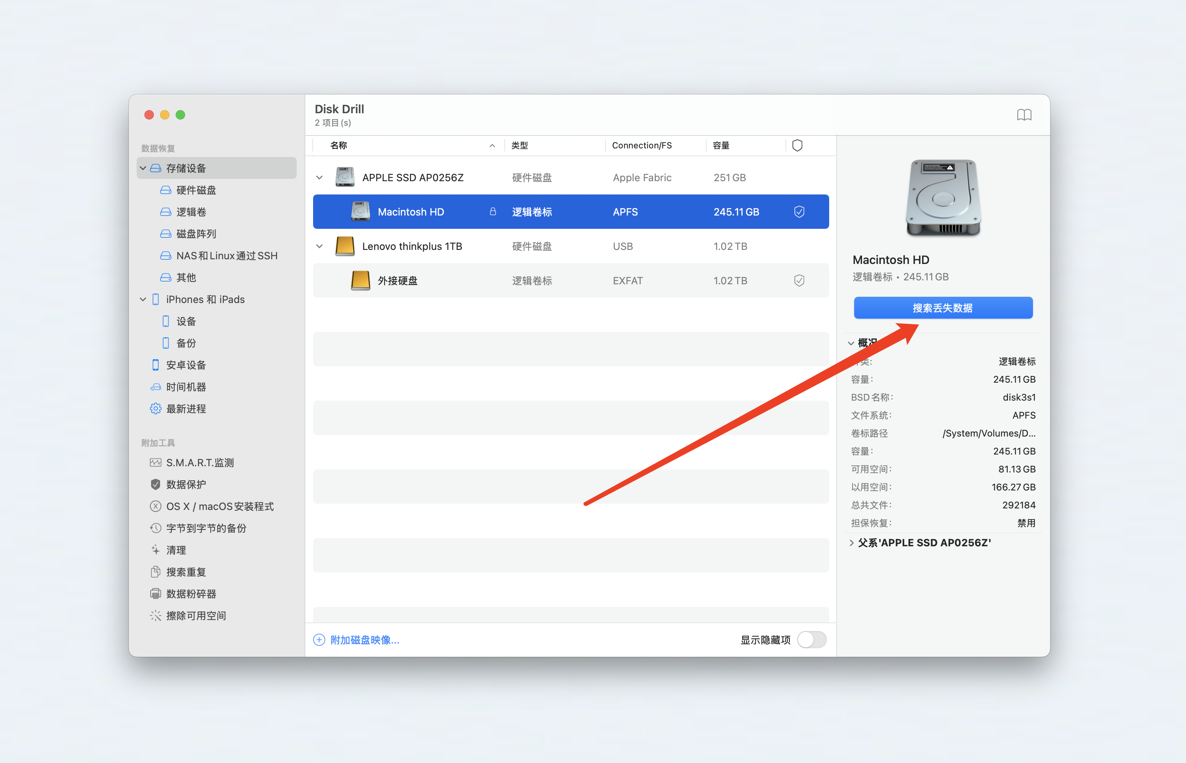1186x763 pixels.
Task: Toggle the 显示隐藏项 switch
Action: coord(811,640)
